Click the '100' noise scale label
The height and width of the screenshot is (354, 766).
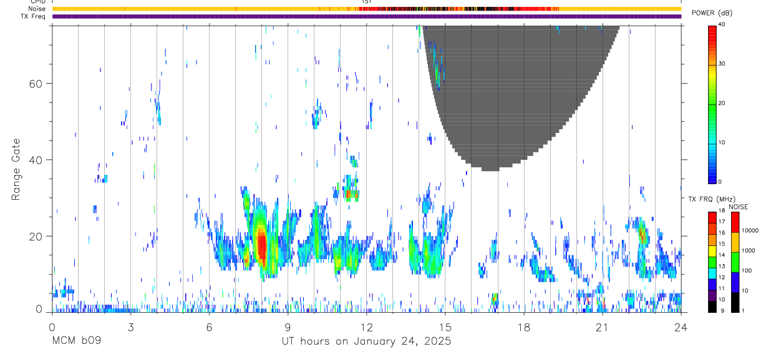(x=746, y=270)
